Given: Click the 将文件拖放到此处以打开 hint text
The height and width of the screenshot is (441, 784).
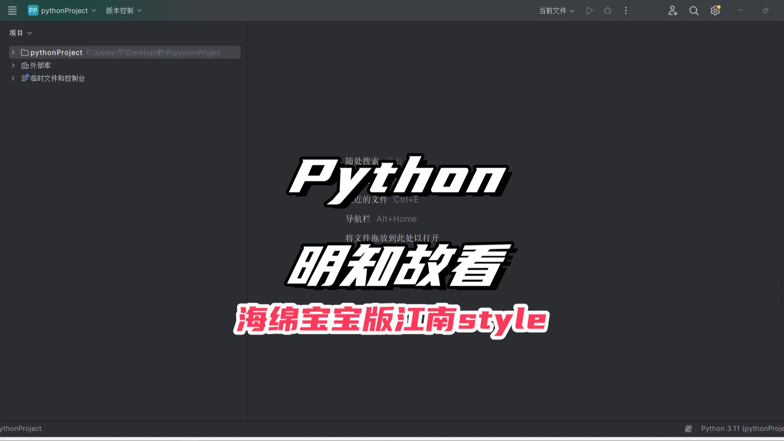Looking at the screenshot, I should 392,238.
